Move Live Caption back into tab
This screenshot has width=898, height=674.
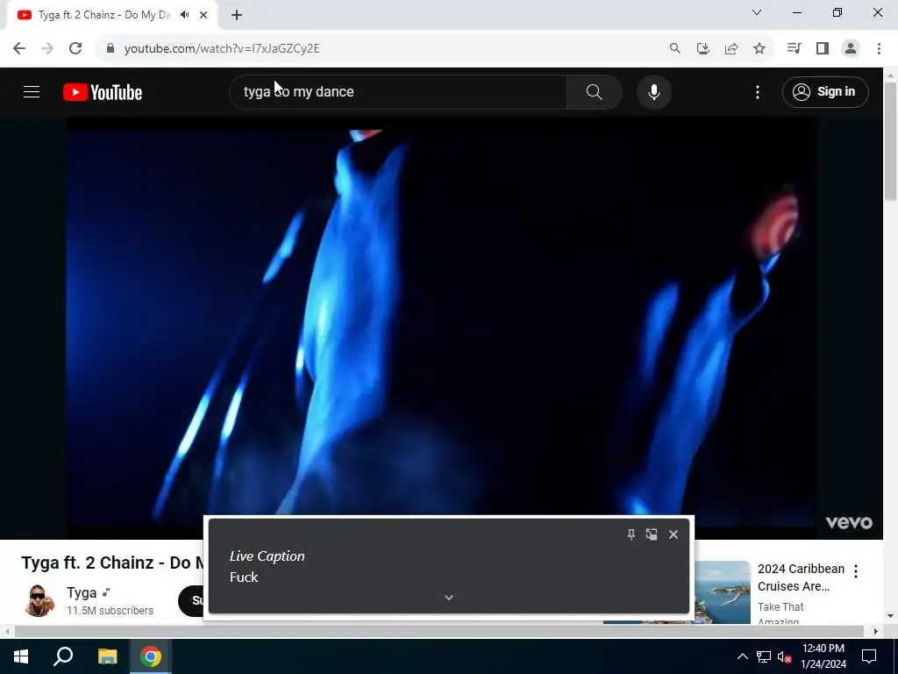652,534
